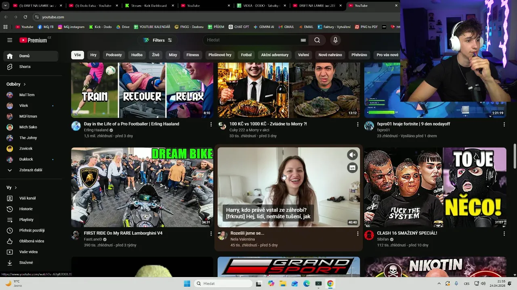
Task: Start voice search with the microphone icon
Action: pos(335,40)
